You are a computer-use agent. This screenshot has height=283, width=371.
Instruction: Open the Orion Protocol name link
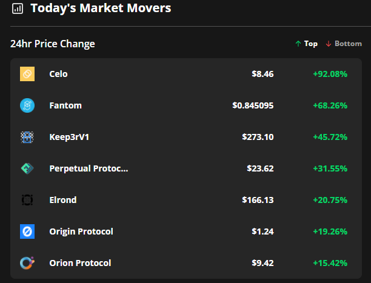[80, 263]
